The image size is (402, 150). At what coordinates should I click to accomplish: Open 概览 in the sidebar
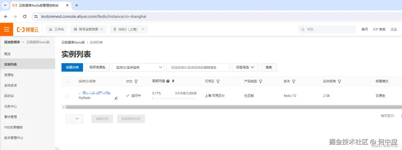28,54
